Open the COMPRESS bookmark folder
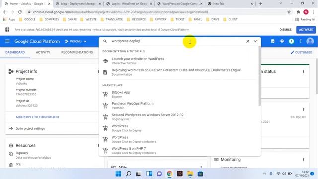318x179 pixels. (x=49, y=19)
